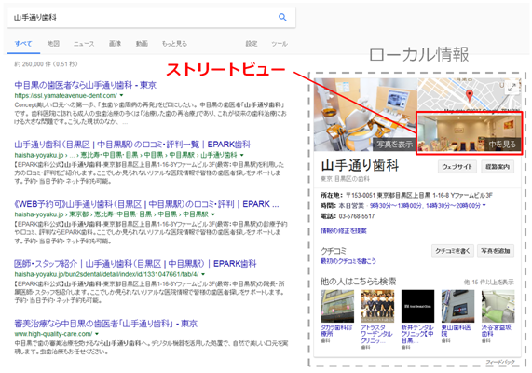
Task: Expand arrow beside the 中目黒駅 › 山手通り歯科 breadcrumb
Action: (242, 155)
